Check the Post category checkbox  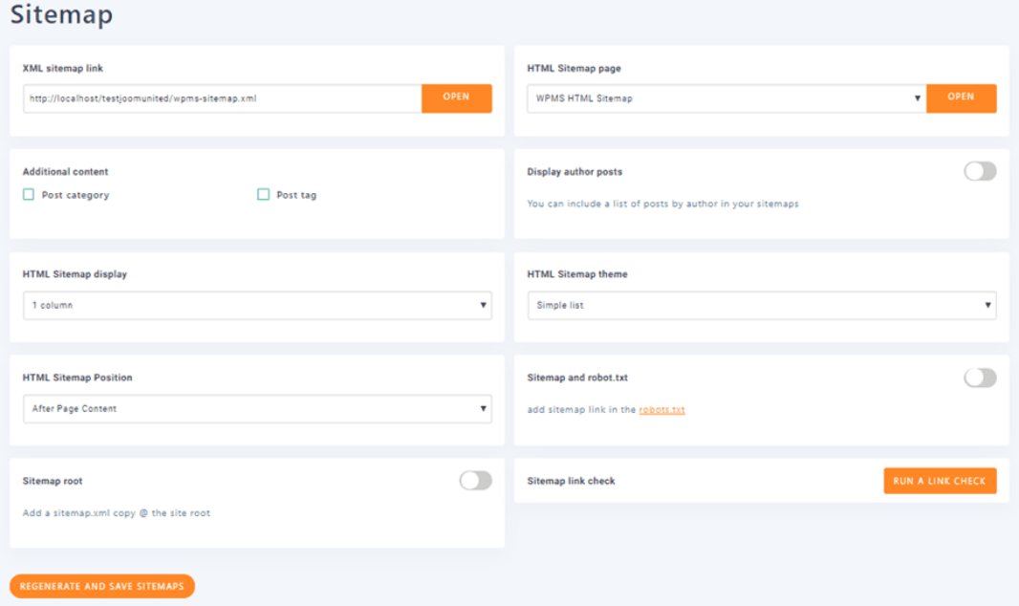coord(29,195)
